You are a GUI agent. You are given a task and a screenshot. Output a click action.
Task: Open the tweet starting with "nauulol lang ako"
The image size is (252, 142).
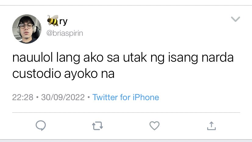(x=123, y=66)
